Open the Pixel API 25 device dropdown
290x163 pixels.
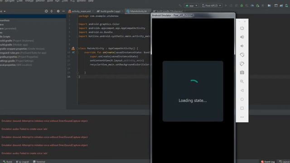(211, 5)
